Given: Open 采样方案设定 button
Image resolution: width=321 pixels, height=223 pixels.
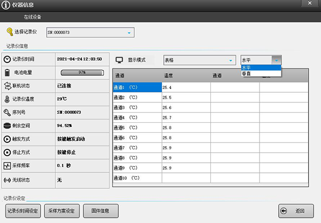Looking at the screenshot, I should (62, 211).
